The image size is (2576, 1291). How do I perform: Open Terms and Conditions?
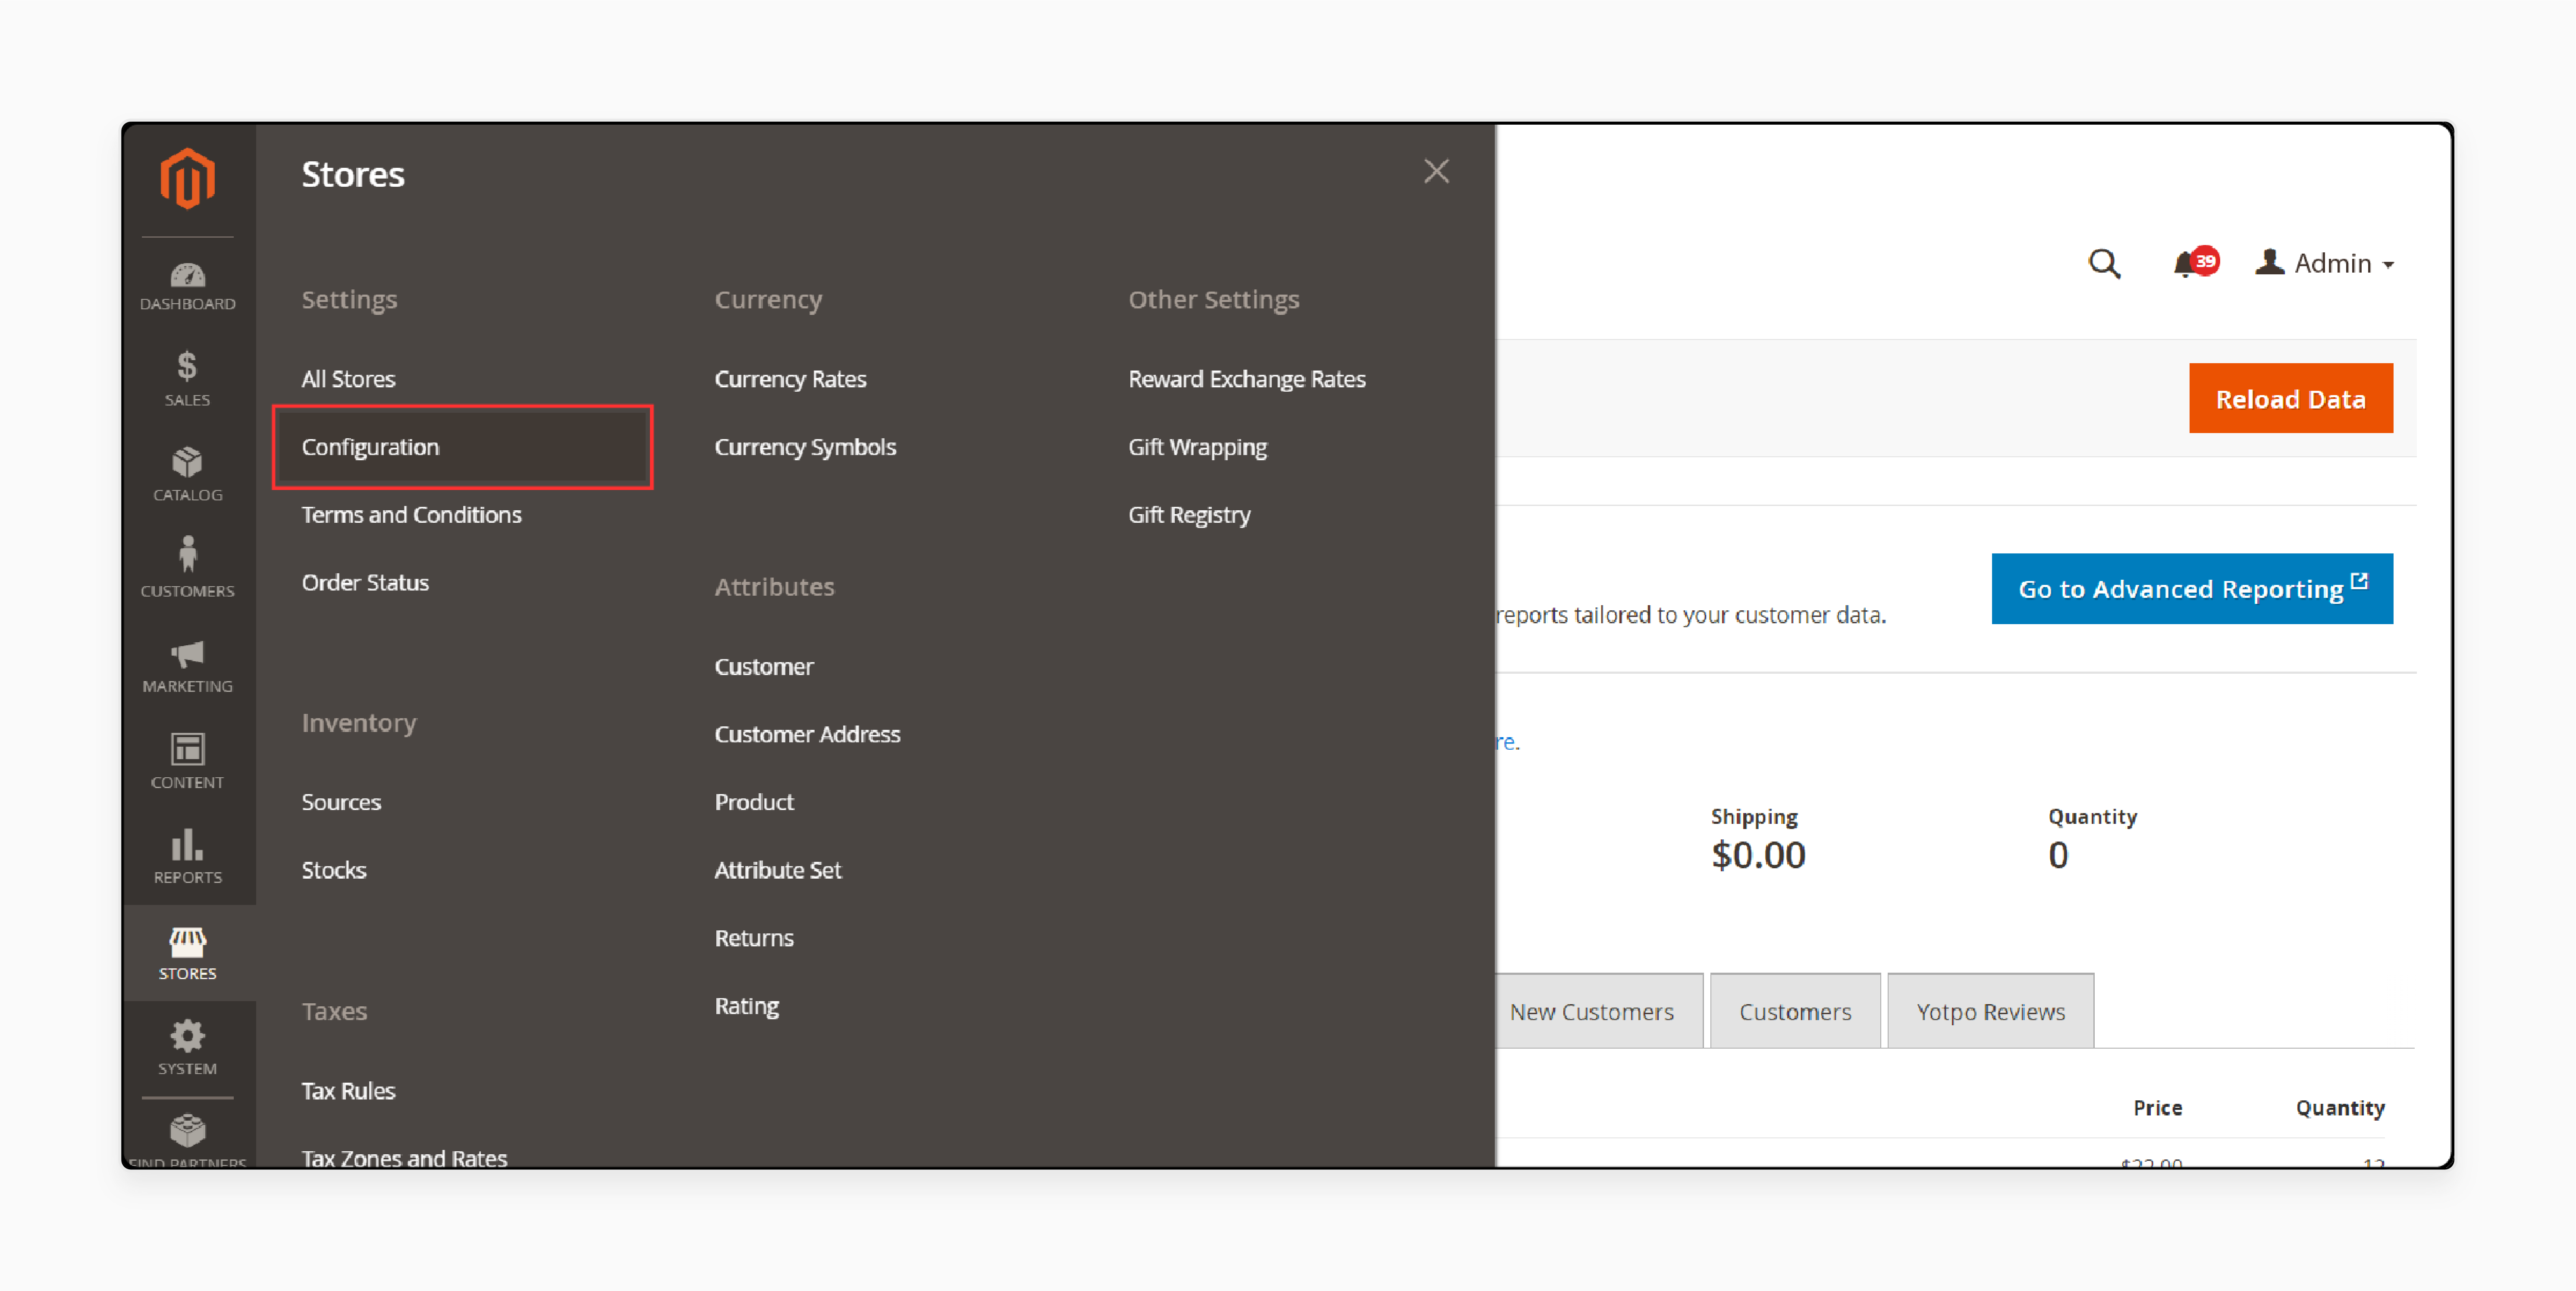click(x=411, y=515)
